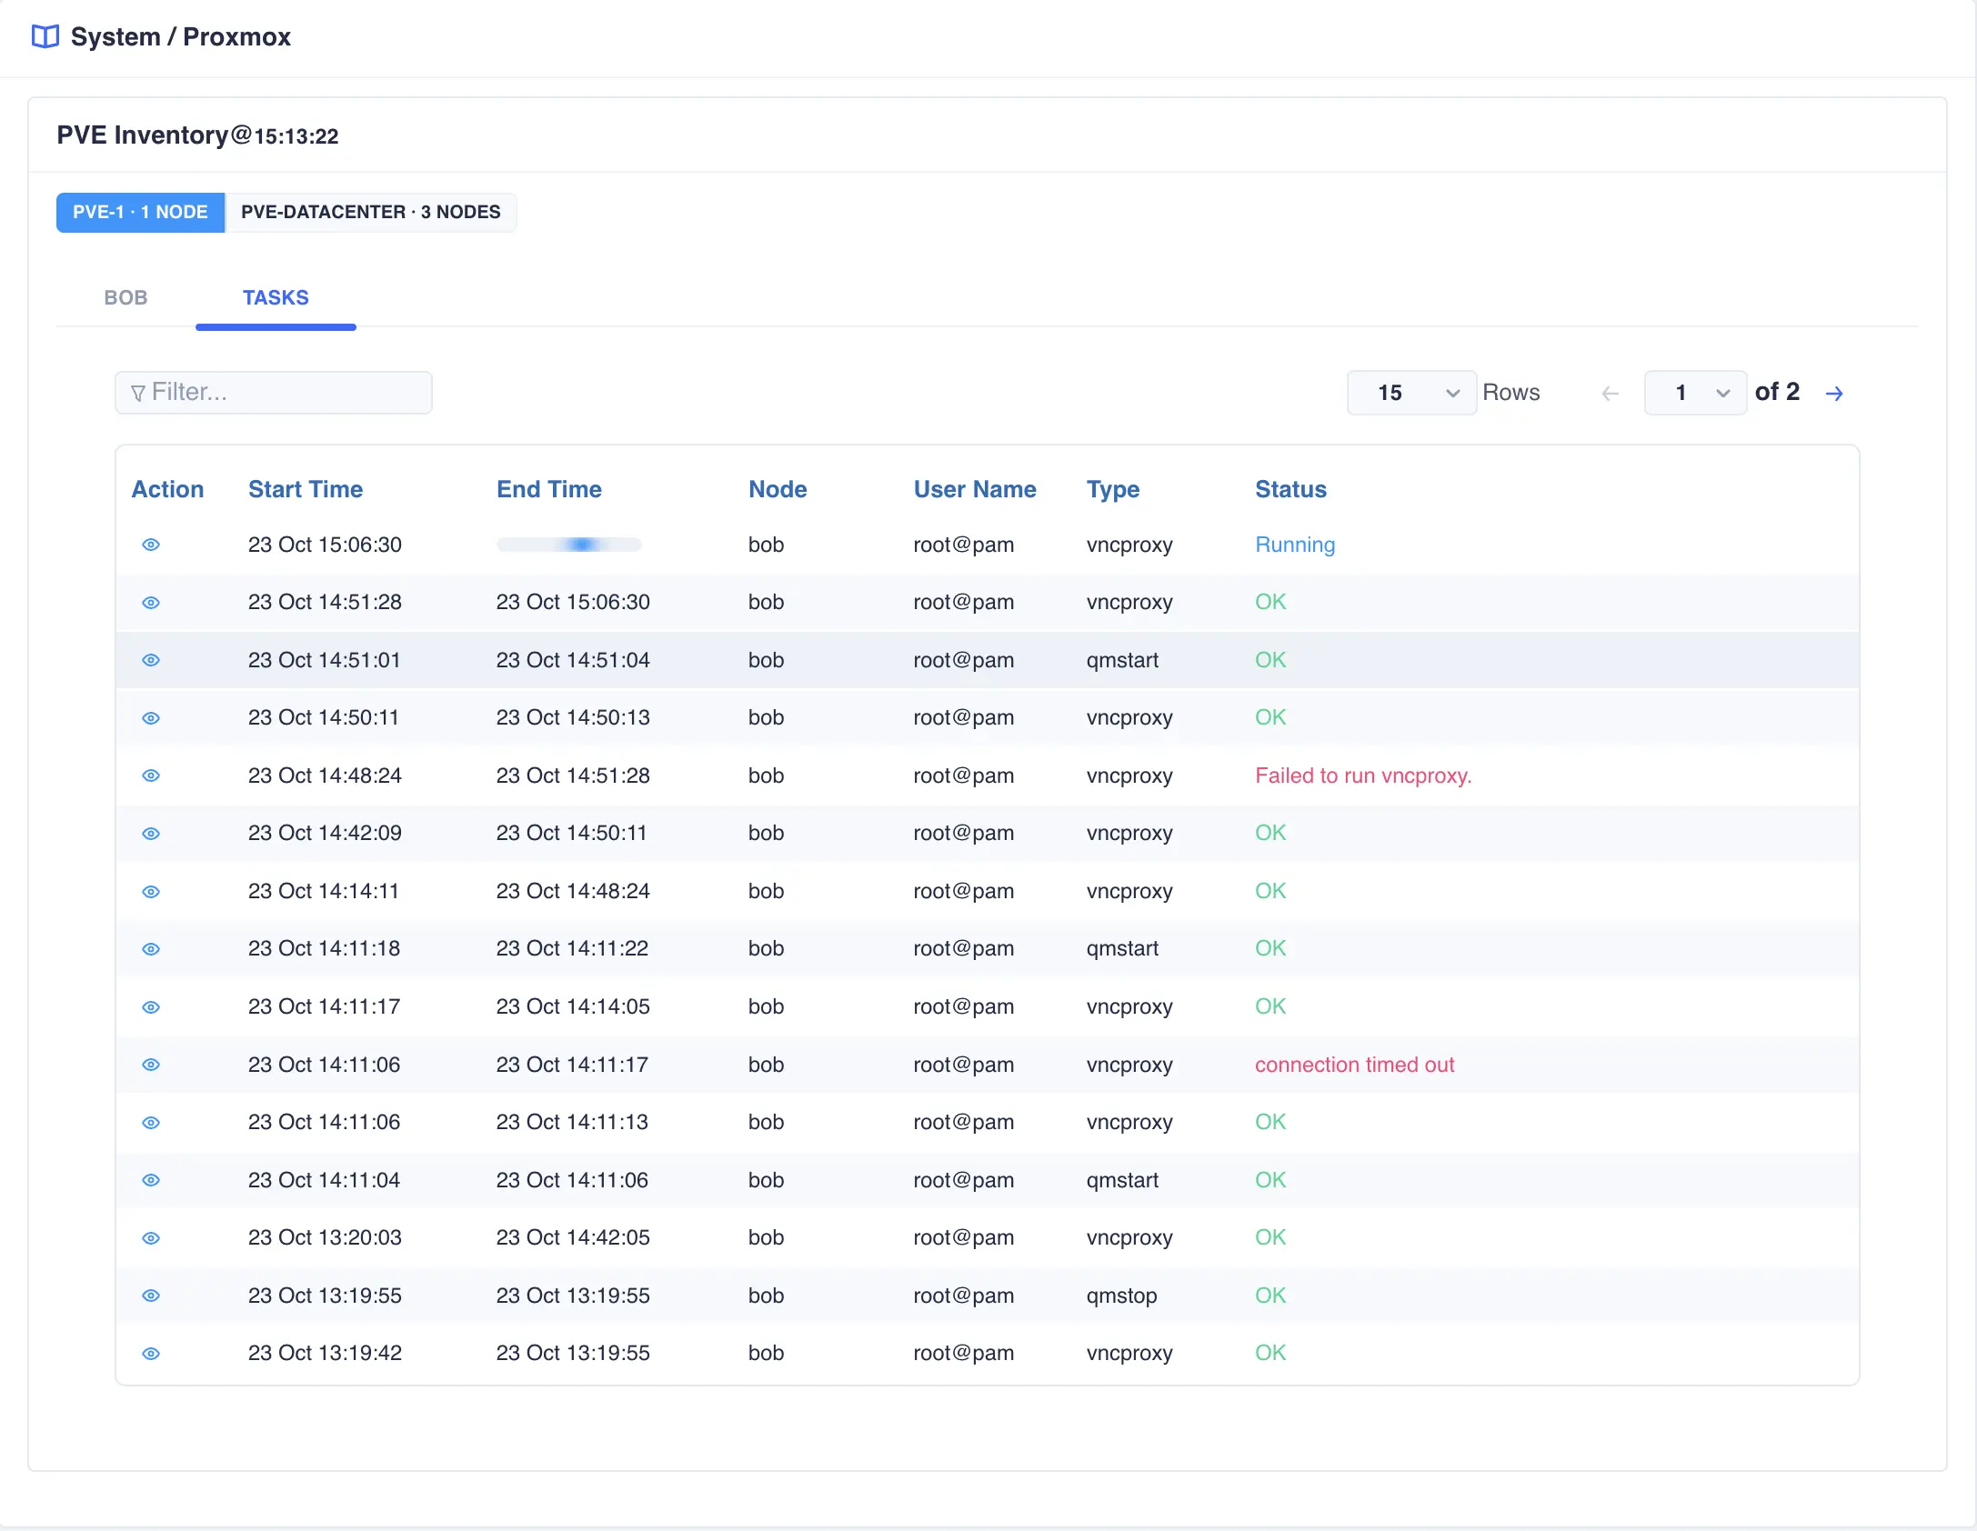The width and height of the screenshot is (1977, 1531).
Task: Click the 'connection timed out' status text
Action: tap(1354, 1065)
